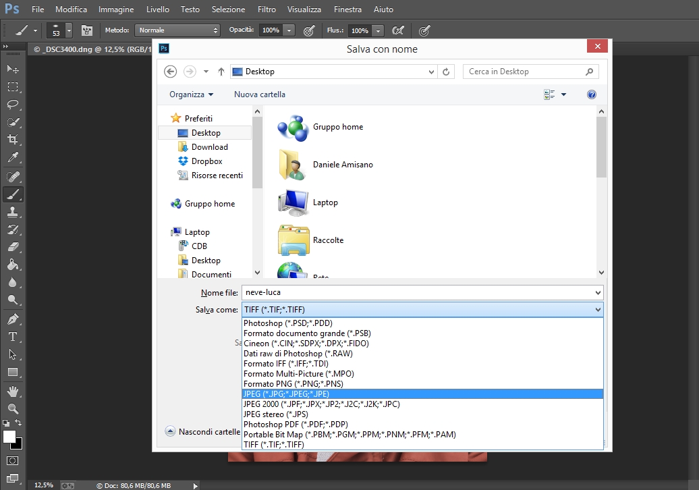Swap foreground and background colors
This screenshot has width=699, height=490.
coord(18,423)
